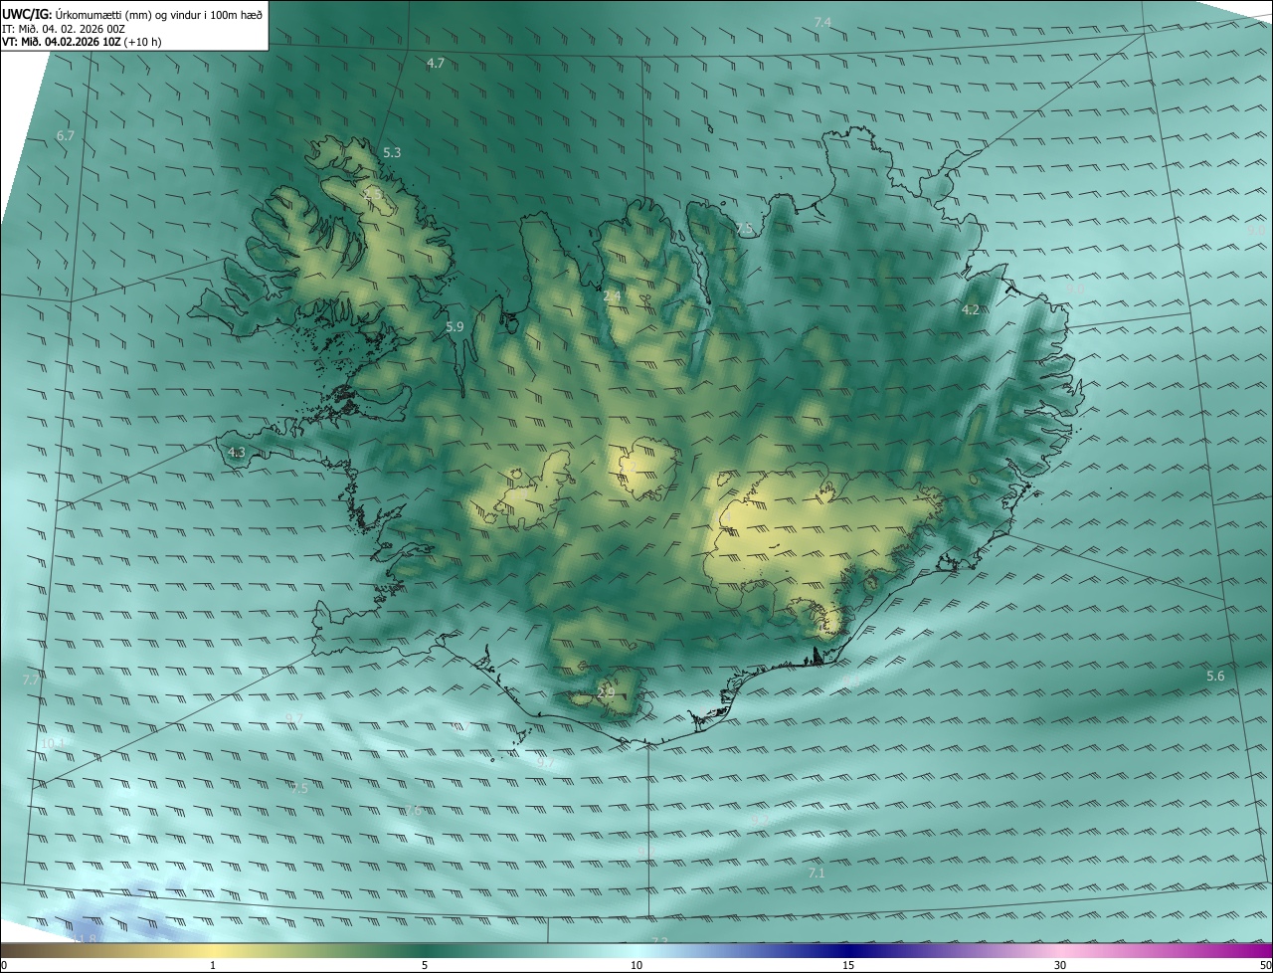This screenshot has width=1273, height=973.
Task: Click the 5.3 value label over the Westfjords
Action: pyautogui.click(x=392, y=152)
